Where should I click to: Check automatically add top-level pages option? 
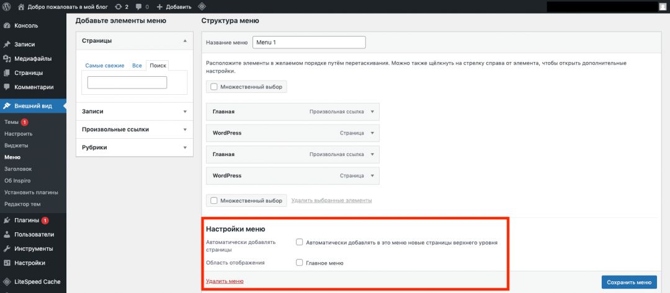click(300, 242)
